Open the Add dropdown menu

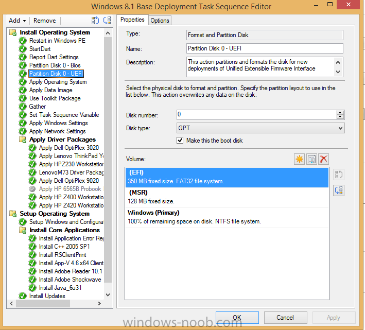[x=17, y=21]
